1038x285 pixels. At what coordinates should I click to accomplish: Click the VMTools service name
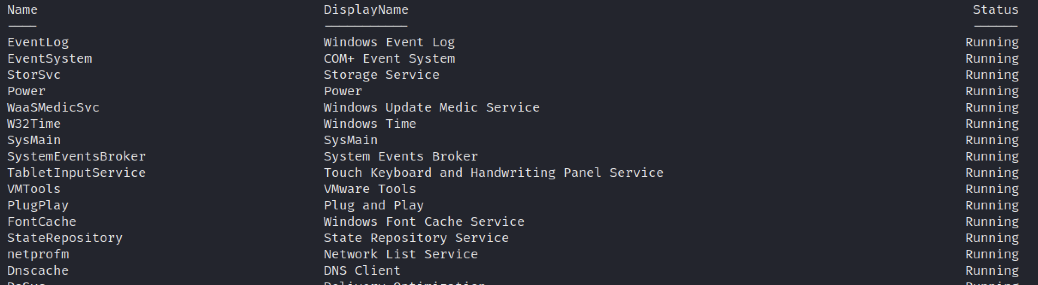point(34,189)
